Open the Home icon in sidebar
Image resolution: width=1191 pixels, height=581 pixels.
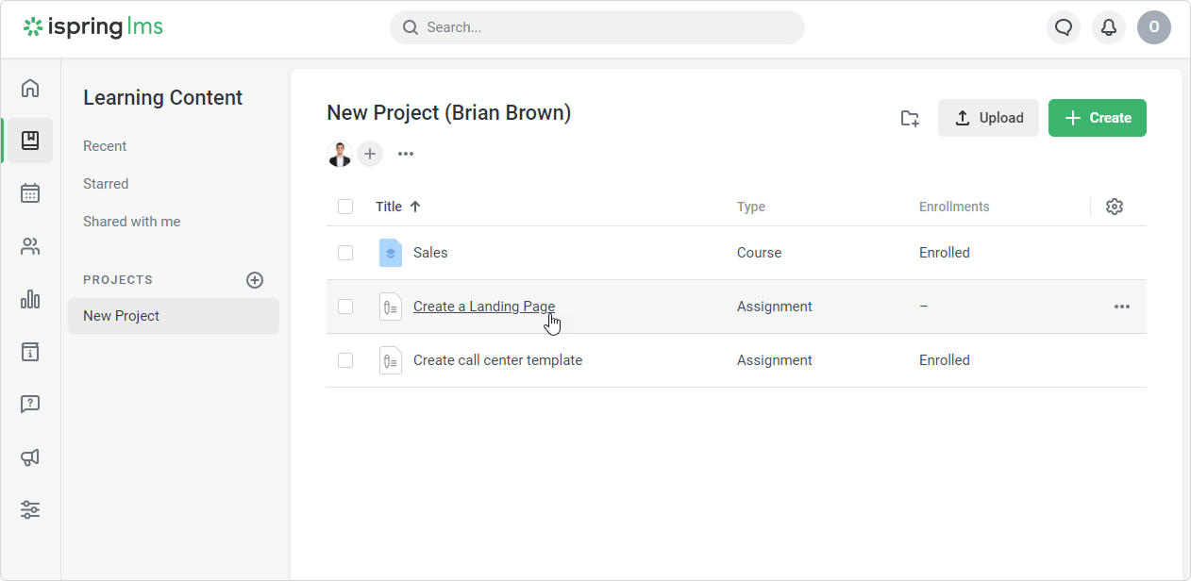click(x=30, y=89)
